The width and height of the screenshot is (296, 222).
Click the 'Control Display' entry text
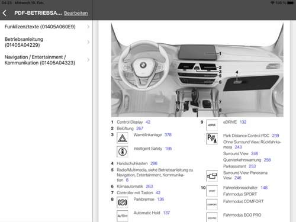[x=130, y=122]
